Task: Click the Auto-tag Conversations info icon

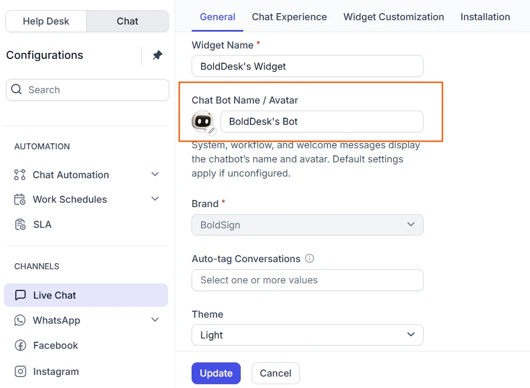Action: (x=309, y=258)
